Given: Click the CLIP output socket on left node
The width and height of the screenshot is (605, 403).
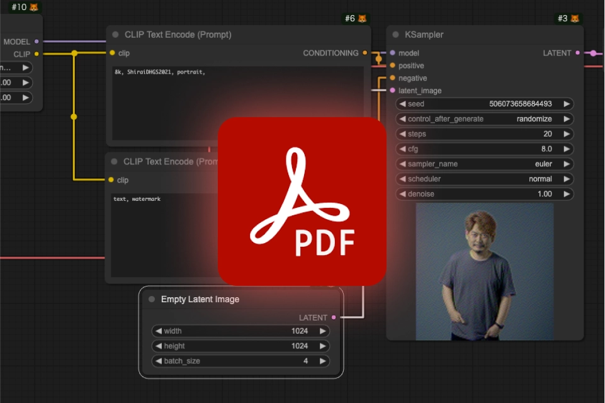Looking at the screenshot, I should (37, 54).
